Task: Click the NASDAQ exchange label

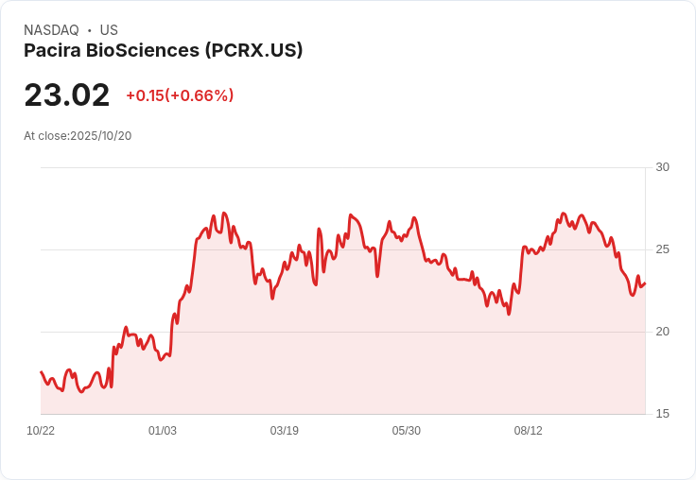Action: point(51,30)
